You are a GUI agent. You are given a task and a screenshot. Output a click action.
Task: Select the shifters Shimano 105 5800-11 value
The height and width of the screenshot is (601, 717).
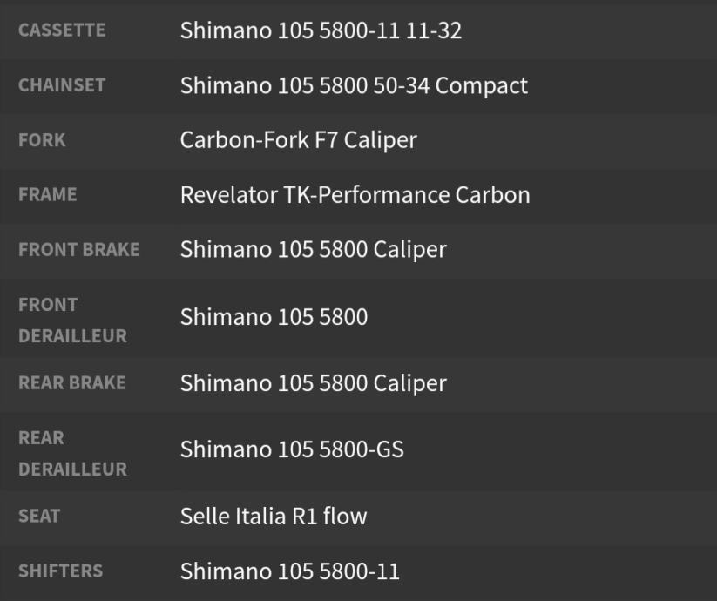(289, 571)
